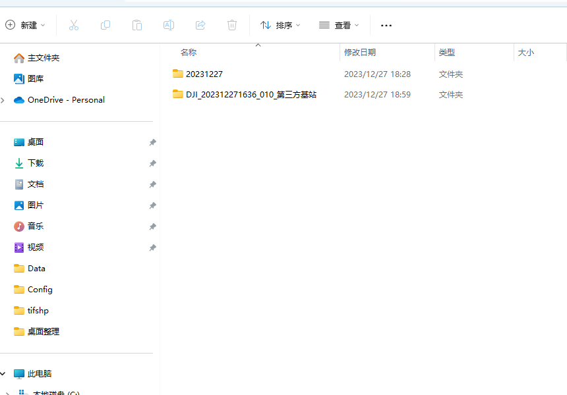The height and width of the screenshot is (395, 567).
Task: Pin toggle next to 桌面
Action: click(x=152, y=142)
